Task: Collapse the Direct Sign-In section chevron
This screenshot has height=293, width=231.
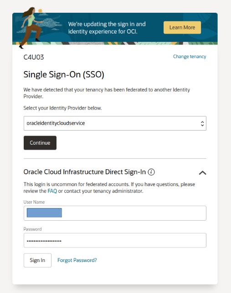Action: pyautogui.click(x=203, y=173)
